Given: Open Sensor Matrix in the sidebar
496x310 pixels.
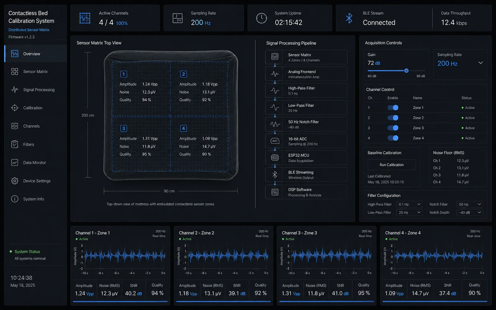Looking at the screenshot, I should [x=36, y=71].
